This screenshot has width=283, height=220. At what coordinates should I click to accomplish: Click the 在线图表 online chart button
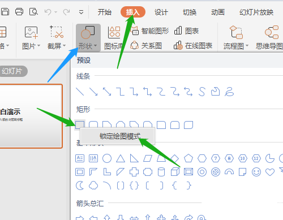pyautogui.click(x=193, y=46)
